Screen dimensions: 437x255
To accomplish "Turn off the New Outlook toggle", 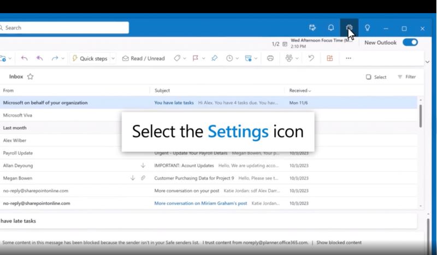I will tap(410, 43).
